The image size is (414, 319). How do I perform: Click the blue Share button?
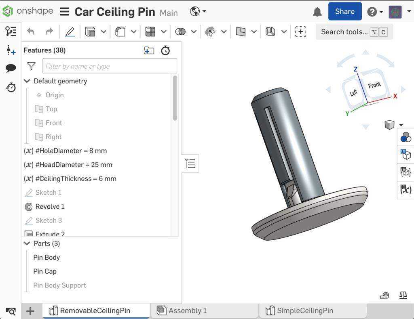[345, 11]
